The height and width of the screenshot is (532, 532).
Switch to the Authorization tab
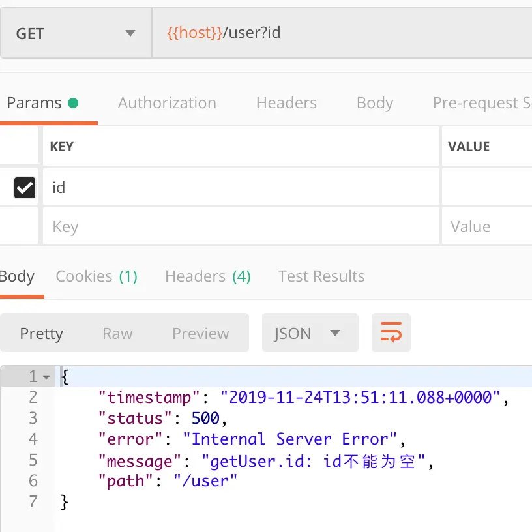click(167, 103)
